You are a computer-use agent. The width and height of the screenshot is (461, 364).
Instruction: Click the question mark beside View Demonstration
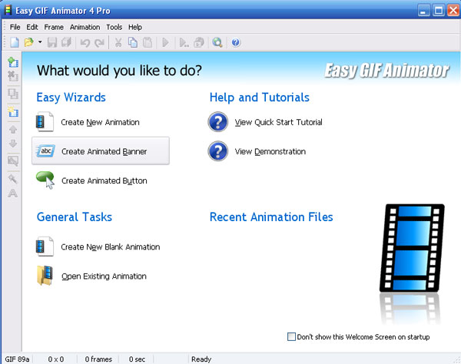tap(218, 151)
